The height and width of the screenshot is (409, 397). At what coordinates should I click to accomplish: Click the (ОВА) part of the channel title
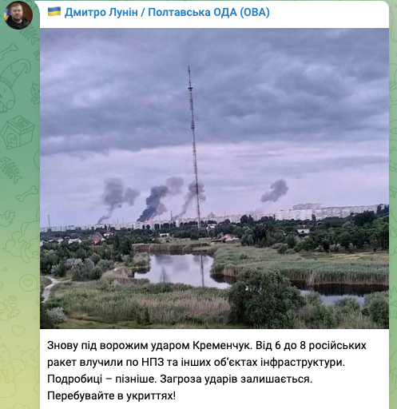(x=255, y=12)
